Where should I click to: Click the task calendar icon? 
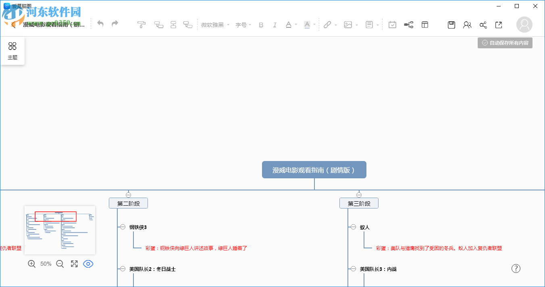(392, 25)
